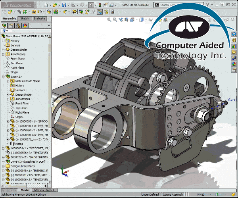Switch to the Assembly tab
238x198 pixels.
pos(10,19)
